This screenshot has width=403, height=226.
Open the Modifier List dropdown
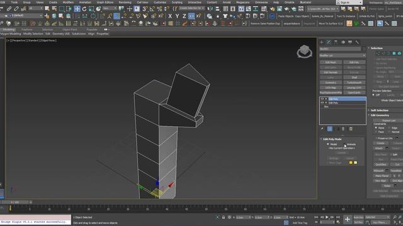click(x=343, y=55)
